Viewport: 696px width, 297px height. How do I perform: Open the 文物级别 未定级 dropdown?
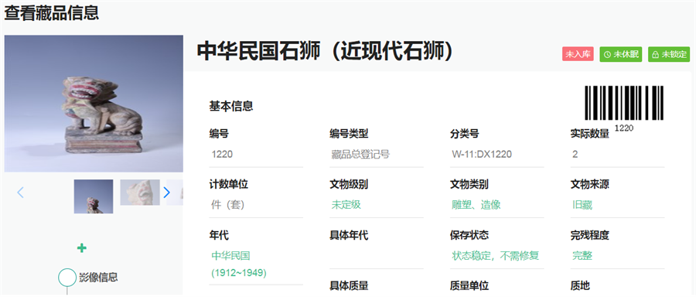377,205
